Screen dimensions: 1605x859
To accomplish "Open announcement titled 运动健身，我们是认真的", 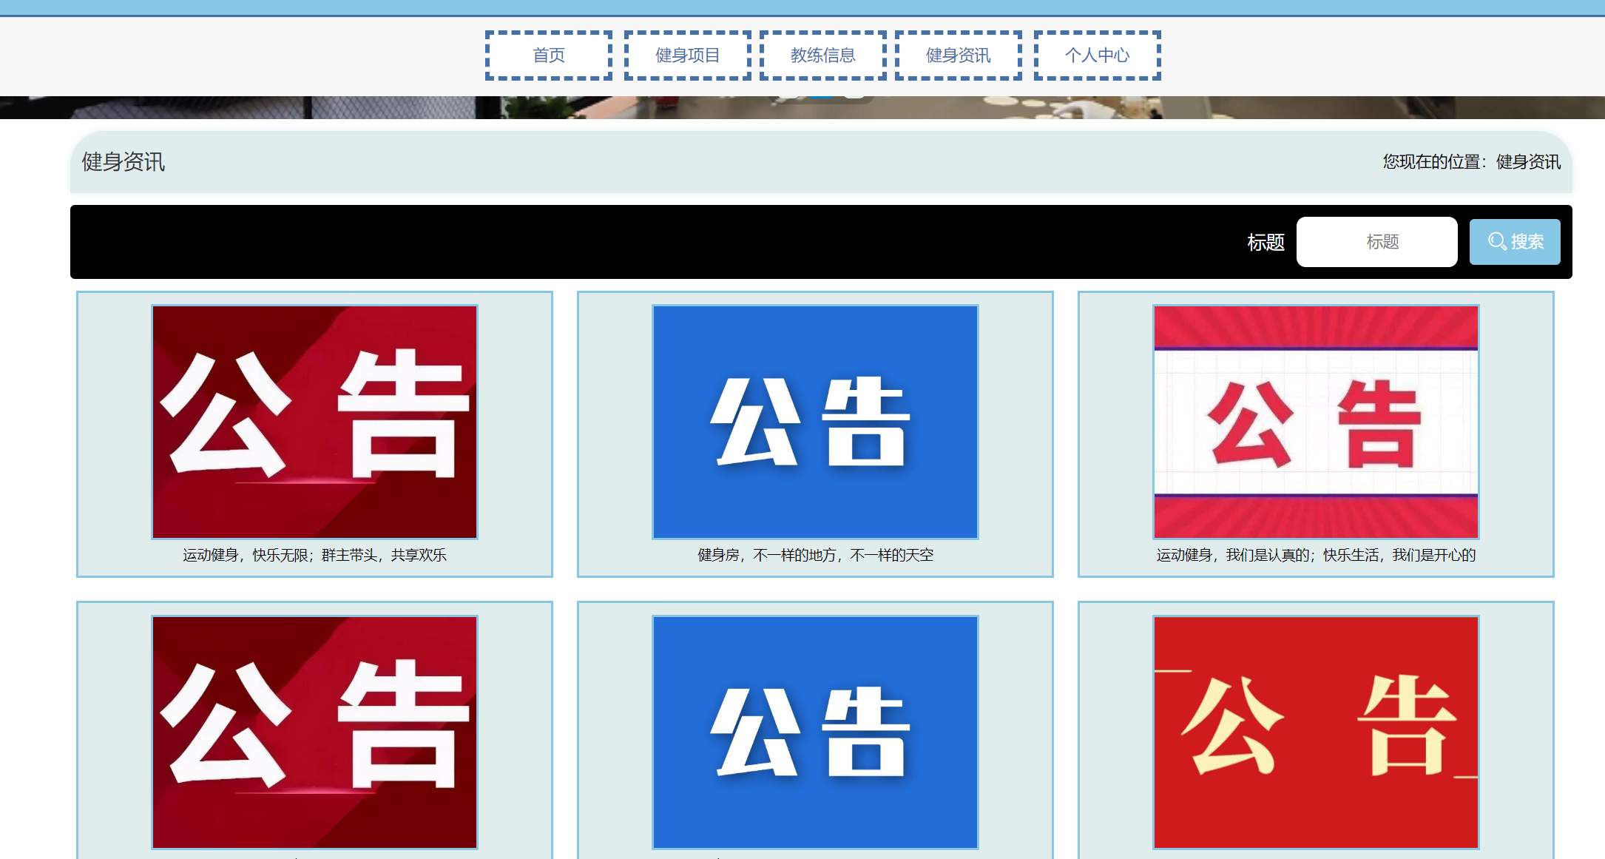I will coord(1314,556).
